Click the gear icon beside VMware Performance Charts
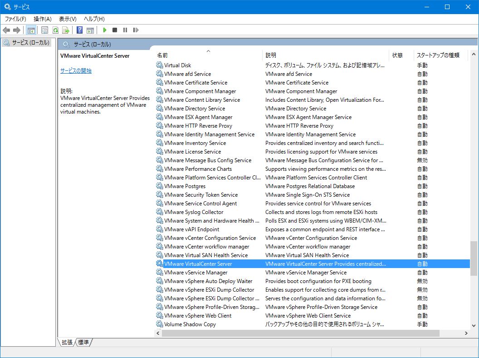Image resolution: width=479 pixels, height=358 pixels. click(160, 169)
